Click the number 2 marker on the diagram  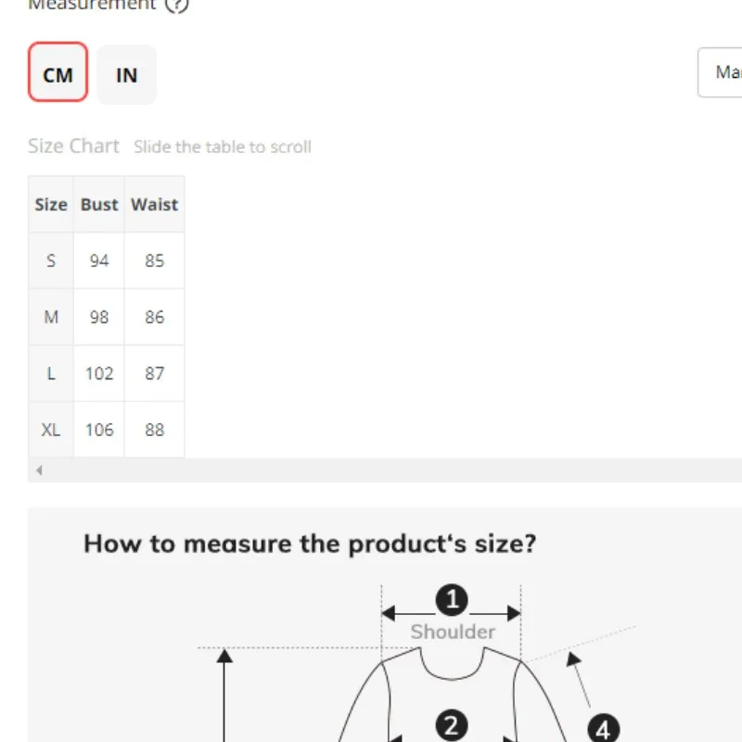(452, 725)
